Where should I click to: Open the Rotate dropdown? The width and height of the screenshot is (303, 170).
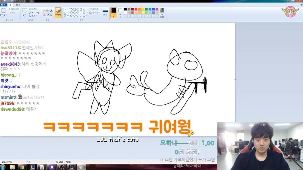tap(33, 16)
